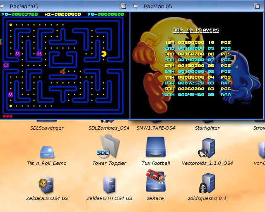Click the Starfighter icon label
265x212 pixels.
click(207, 128)
